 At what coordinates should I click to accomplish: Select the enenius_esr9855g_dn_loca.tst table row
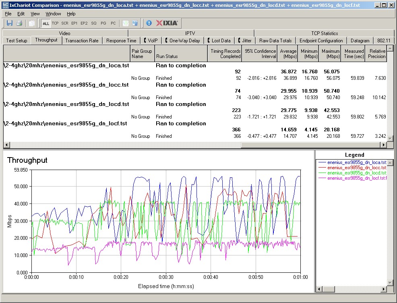coord(195,65)
